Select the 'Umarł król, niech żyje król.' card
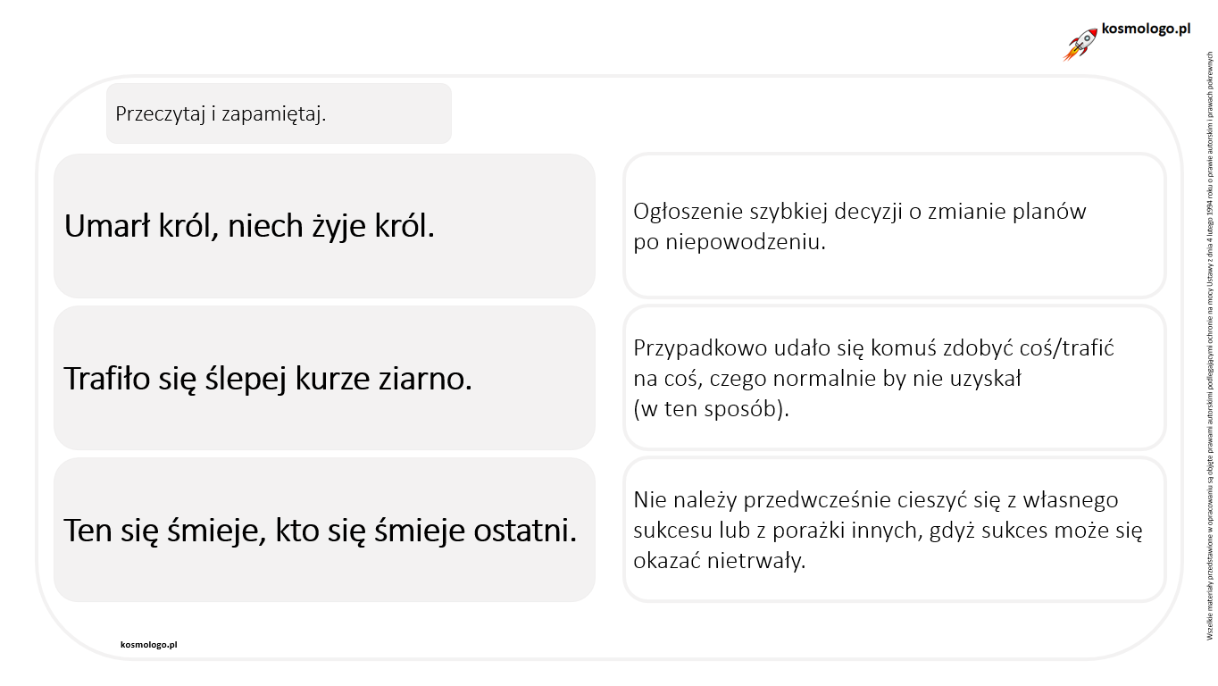Viewport: 1218px width, 686px height. coord(324,226)
